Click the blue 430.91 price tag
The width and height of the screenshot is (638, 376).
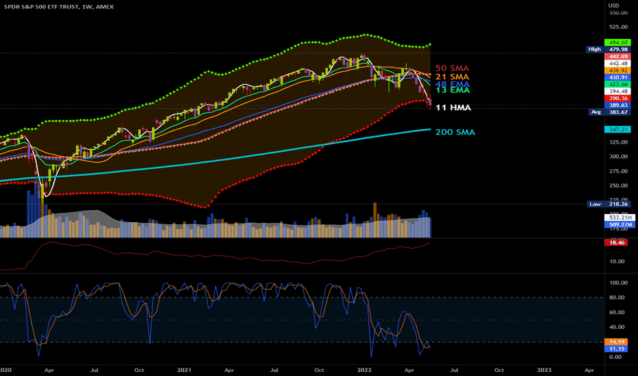point(617,77)
